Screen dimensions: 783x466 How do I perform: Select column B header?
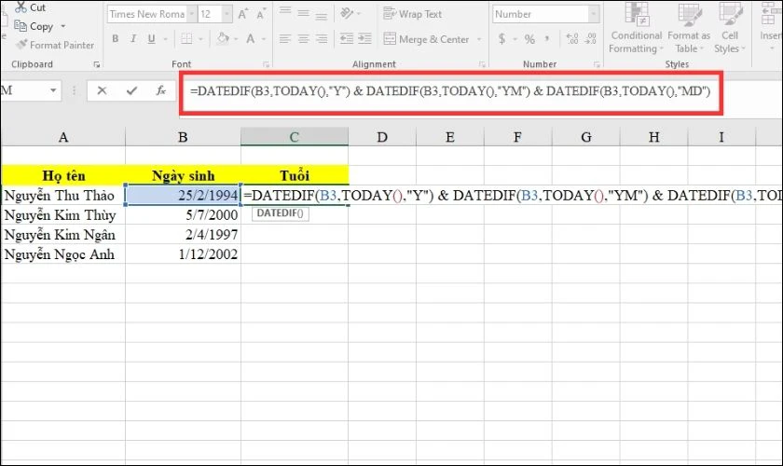183,137
